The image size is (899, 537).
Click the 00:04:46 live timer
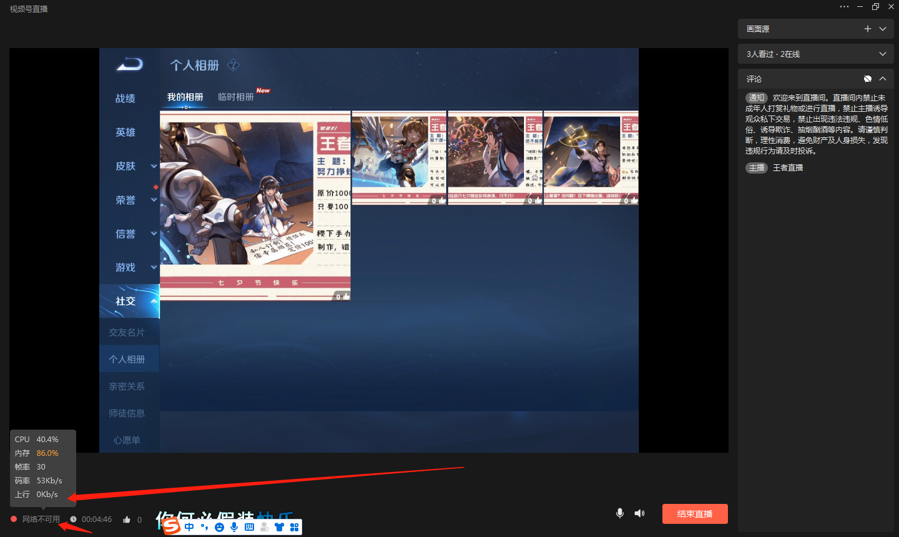tap(97, 519)
